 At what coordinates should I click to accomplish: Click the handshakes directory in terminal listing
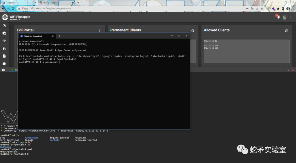[32, 138]
